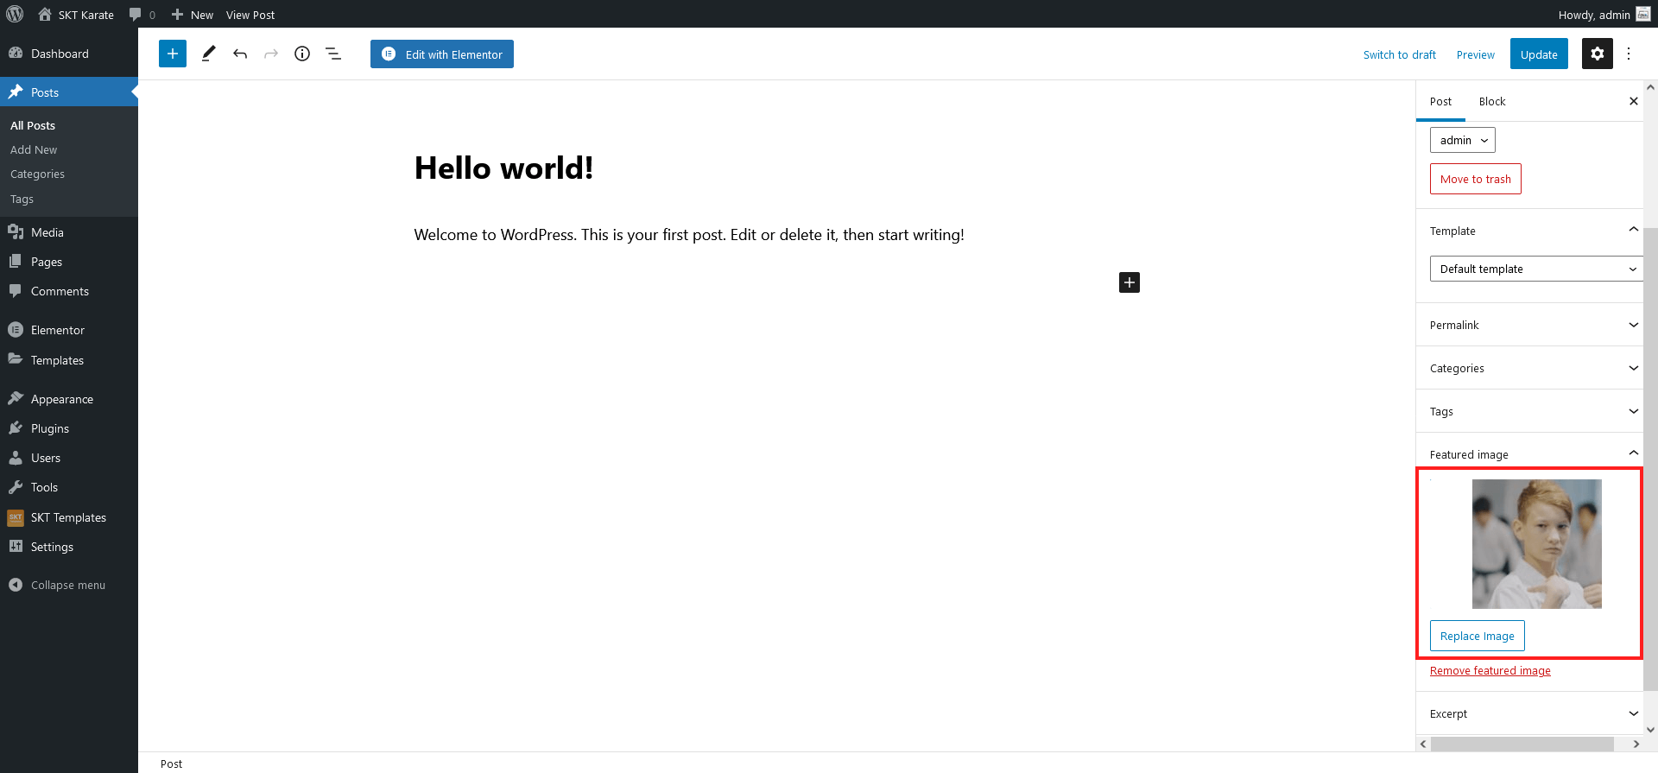This screenshot has height=773, width=1658.
Task: Click the Undo arrow icon
Action: click(240, 54)
